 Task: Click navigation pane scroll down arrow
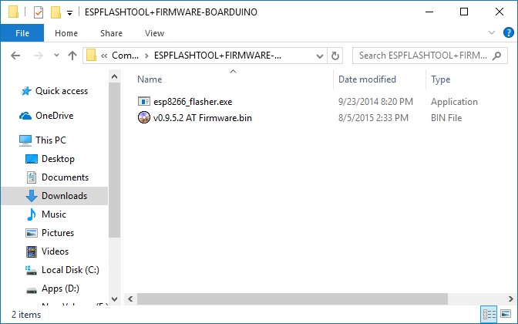point(115,299)
